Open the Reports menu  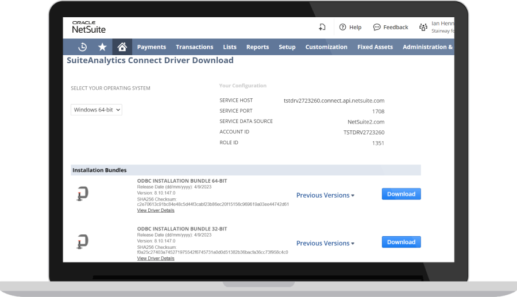point(257,47)
